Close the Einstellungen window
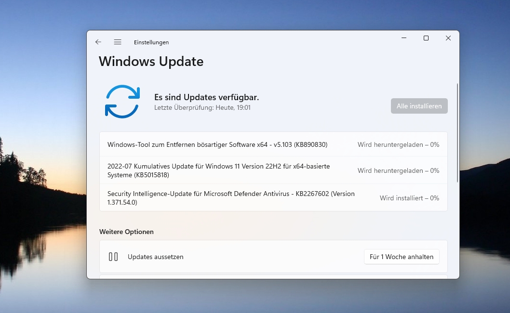Screen dimensions: 510x313 click(x=448, y=38)
